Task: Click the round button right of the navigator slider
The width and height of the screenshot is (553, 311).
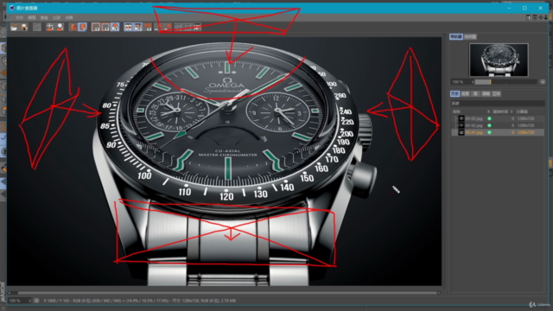Action: (x=543, y=82)
